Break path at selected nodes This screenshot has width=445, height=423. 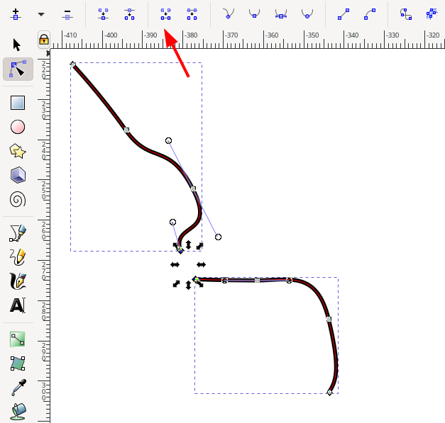click(129, 13)
